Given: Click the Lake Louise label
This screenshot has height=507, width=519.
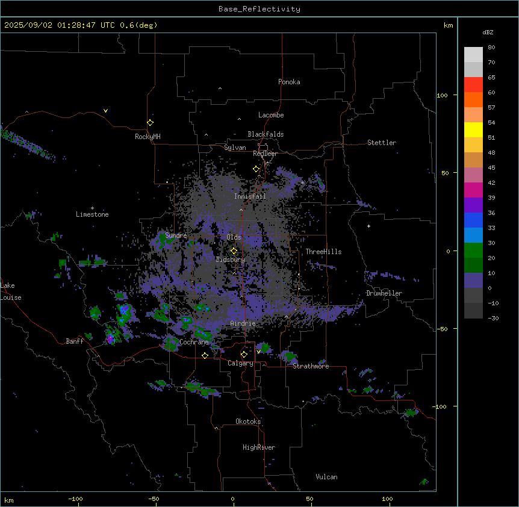Looking at the screenshot, I should (11, 291).
